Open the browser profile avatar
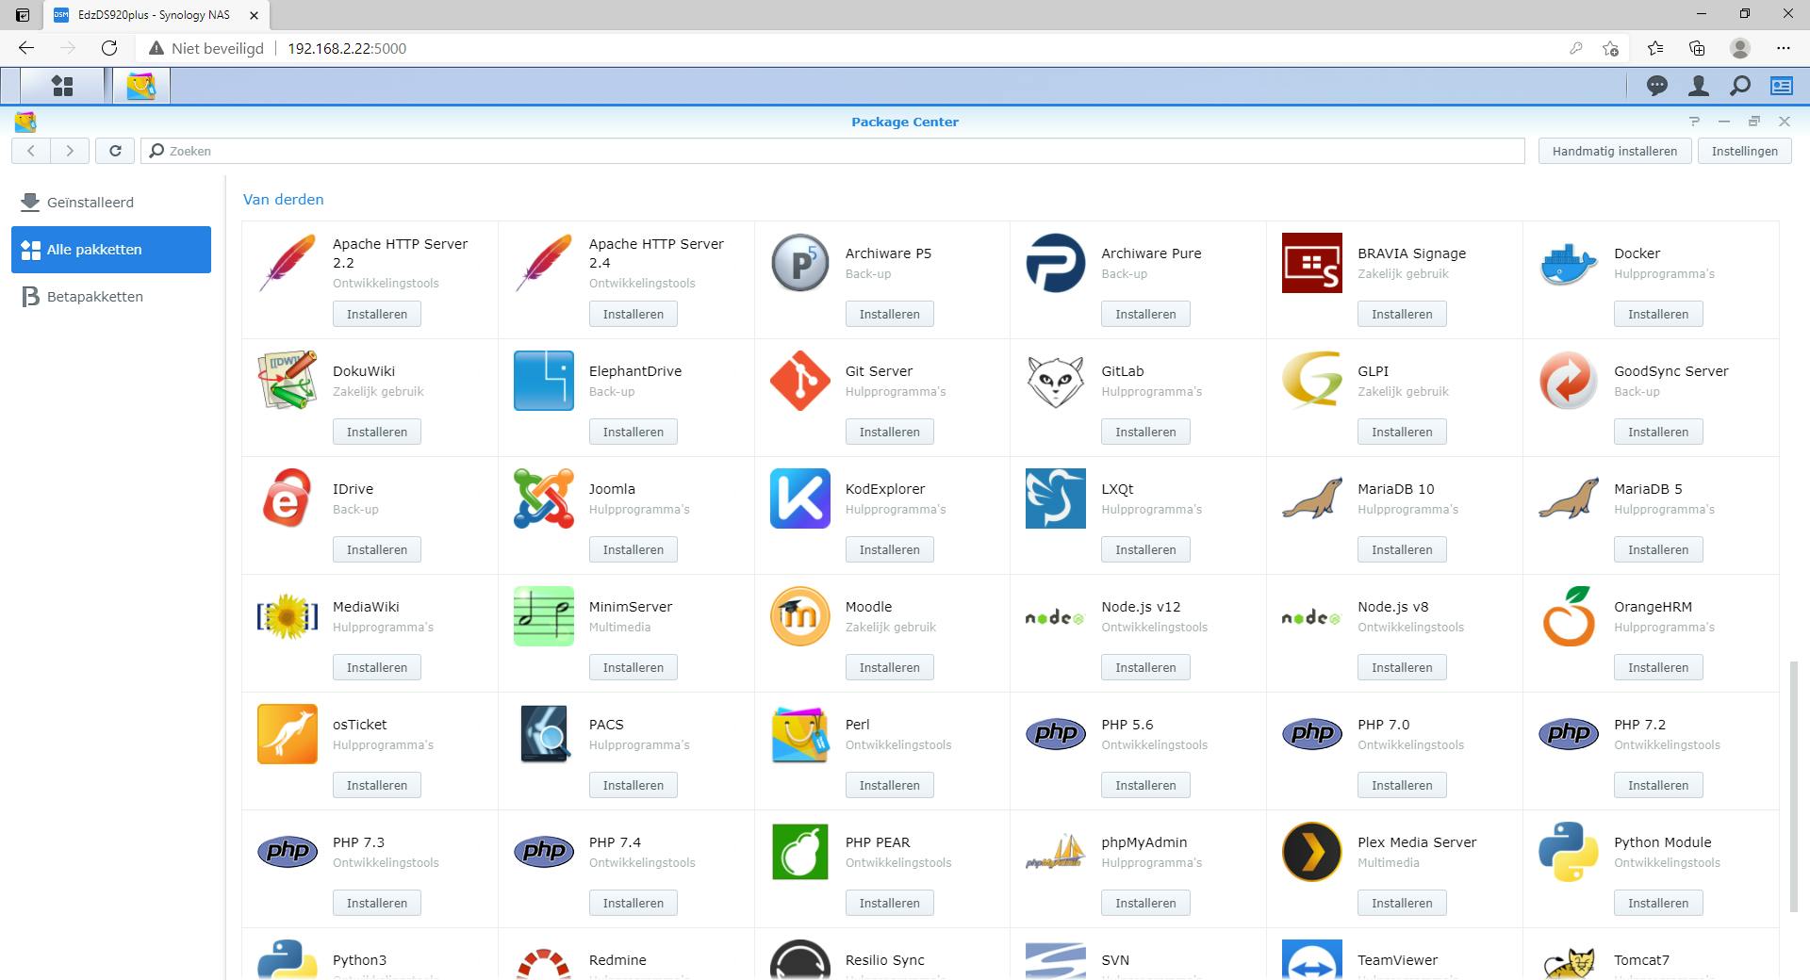The height and width of the screenshot is (980, 1810). [x=1740, y=48]
